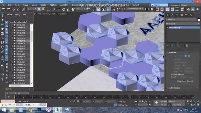Toggle visibility eye of Cylinder015
The width and height of the screenshot is (201, 113).
[x=13, y=41]
